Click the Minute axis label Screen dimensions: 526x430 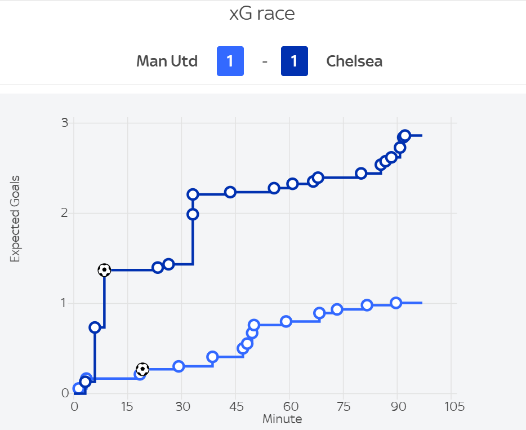[x=282, y=419]
